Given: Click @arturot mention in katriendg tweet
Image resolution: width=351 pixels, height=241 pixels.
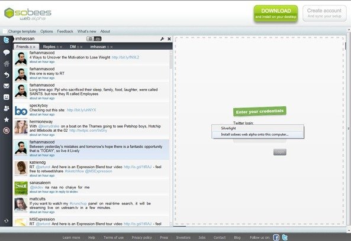Looking at the screenshot, I should pos(43,167).
